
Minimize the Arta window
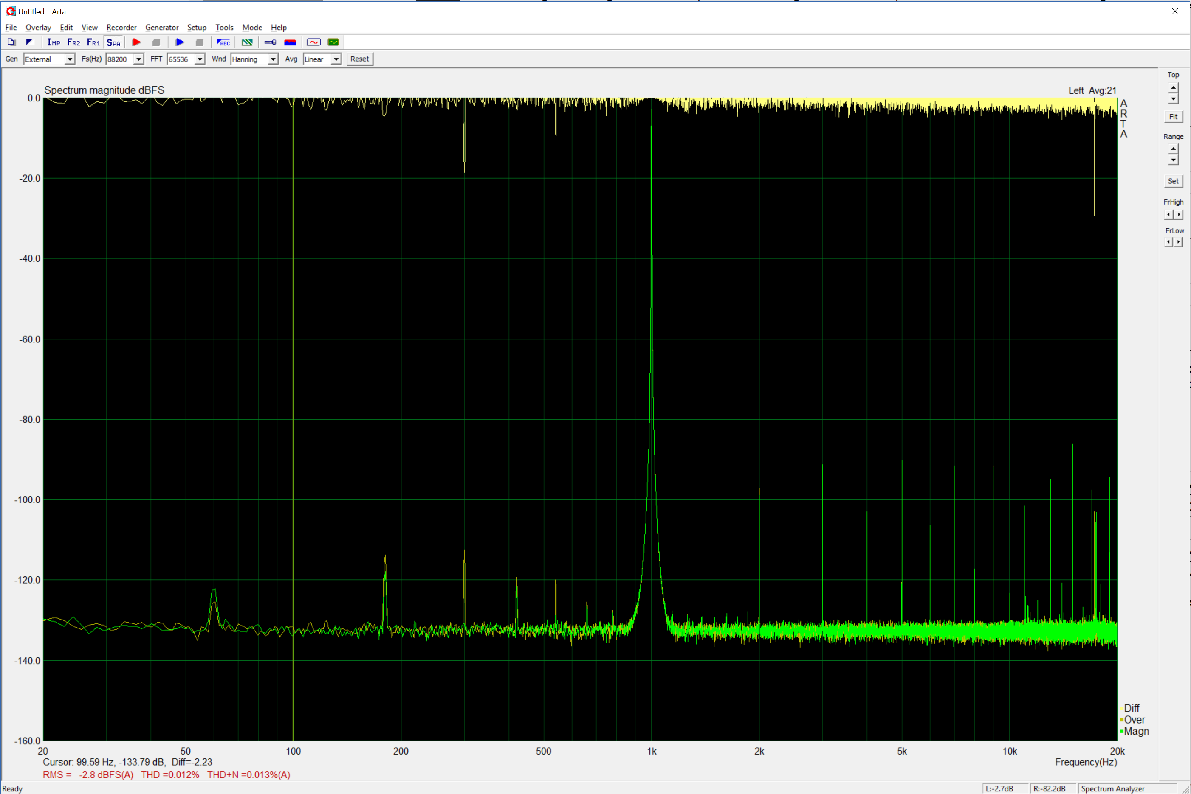(x=1115, y=11)
